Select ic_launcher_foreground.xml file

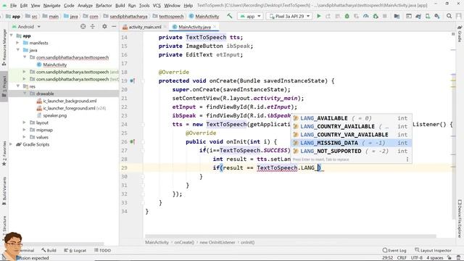pyautogui.click(x=69, y=108)
